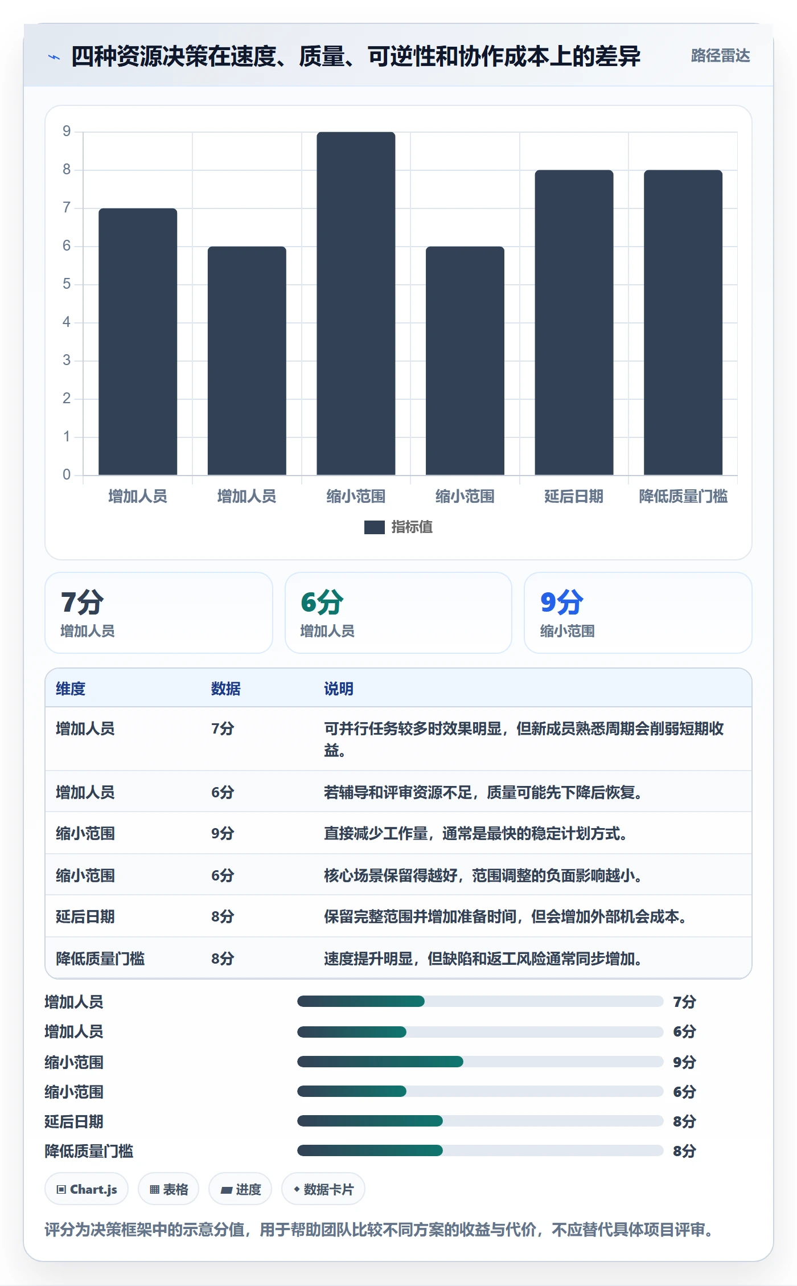Click the 说明 column header
Image resolution: width=797 pixels, height=1286 pixels.
point(339,689)
